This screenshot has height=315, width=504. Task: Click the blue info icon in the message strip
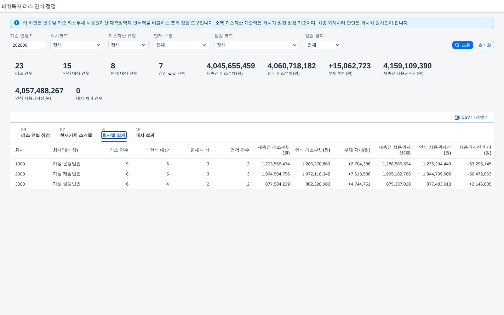(17, 23)
